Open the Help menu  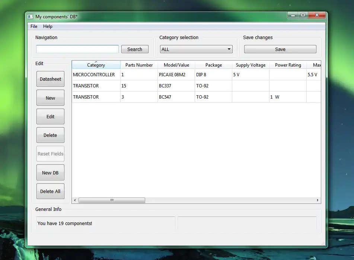48,26
